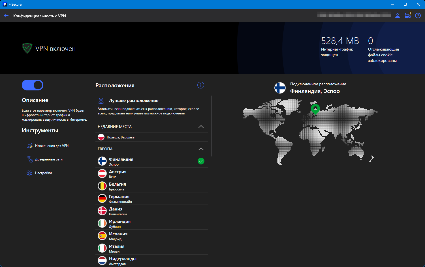Collapse the ЕВРОПА section
The image size is (425, 267).
pyautogui.click(x=201, y=149)
